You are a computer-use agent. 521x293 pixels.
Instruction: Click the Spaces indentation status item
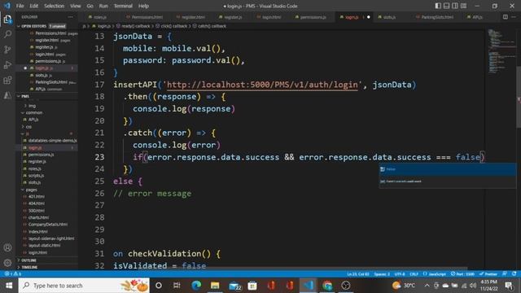(382, 274)
